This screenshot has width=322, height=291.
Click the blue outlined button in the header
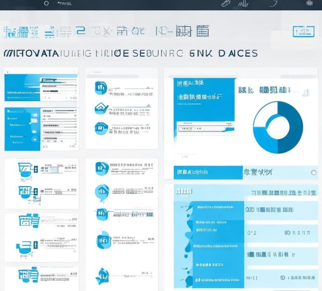[304, 32]
